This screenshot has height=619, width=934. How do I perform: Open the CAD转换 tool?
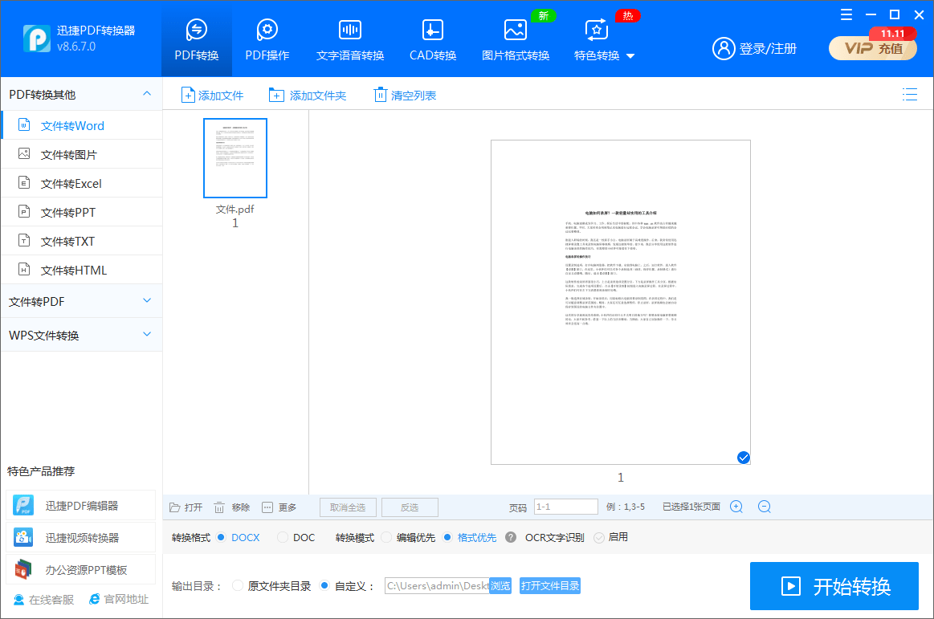tap(433, 41)
